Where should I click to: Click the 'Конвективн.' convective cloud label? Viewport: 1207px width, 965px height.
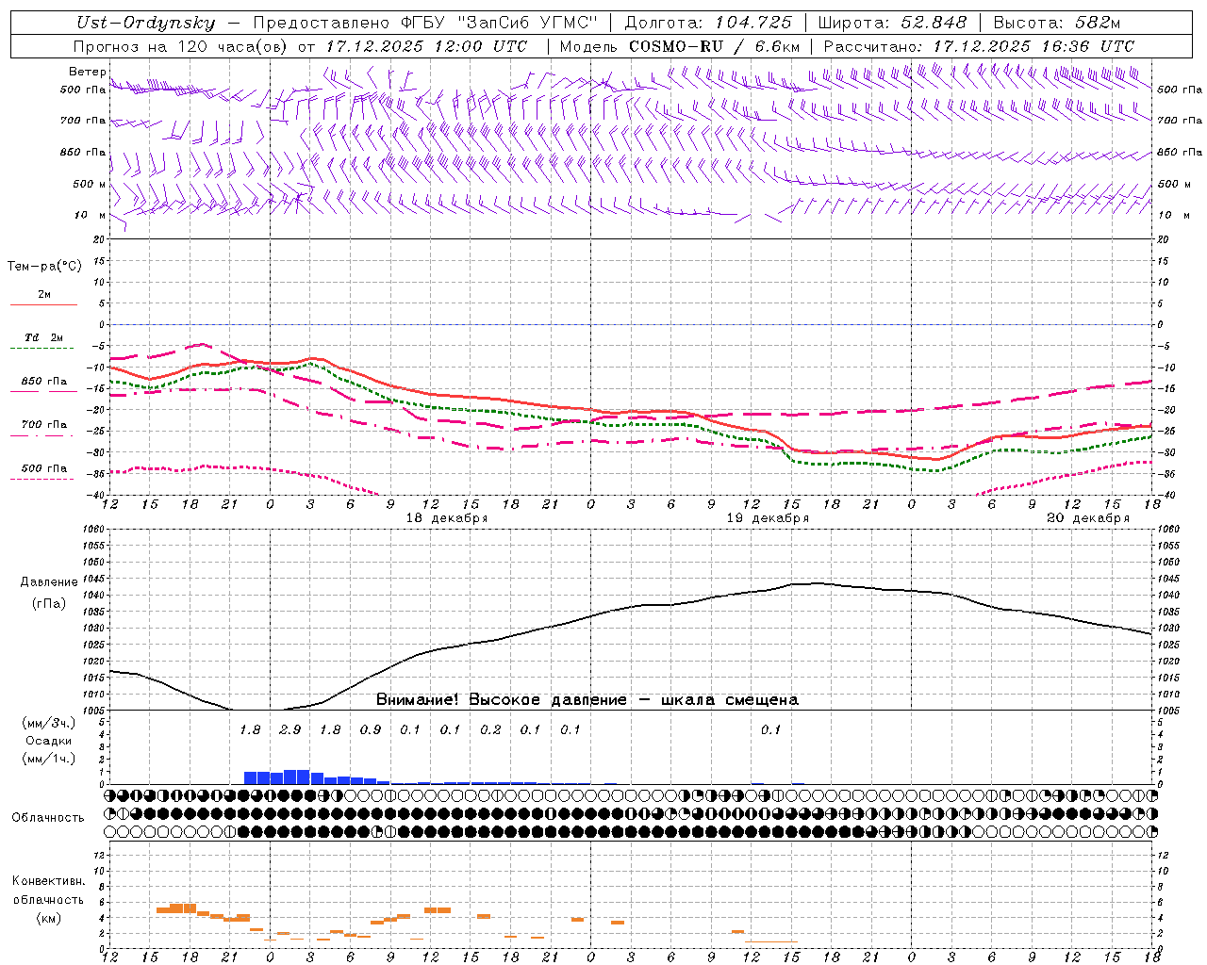pyautogui.click(x=48, y=881)
